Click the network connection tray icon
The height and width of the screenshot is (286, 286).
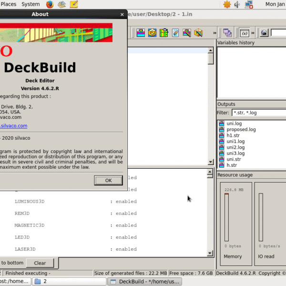coord(249,4)
